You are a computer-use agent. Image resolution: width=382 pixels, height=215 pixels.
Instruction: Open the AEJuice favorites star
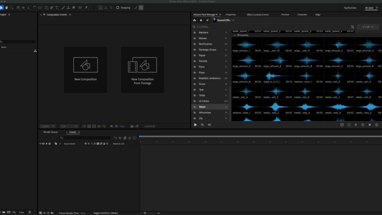(201, 20)
